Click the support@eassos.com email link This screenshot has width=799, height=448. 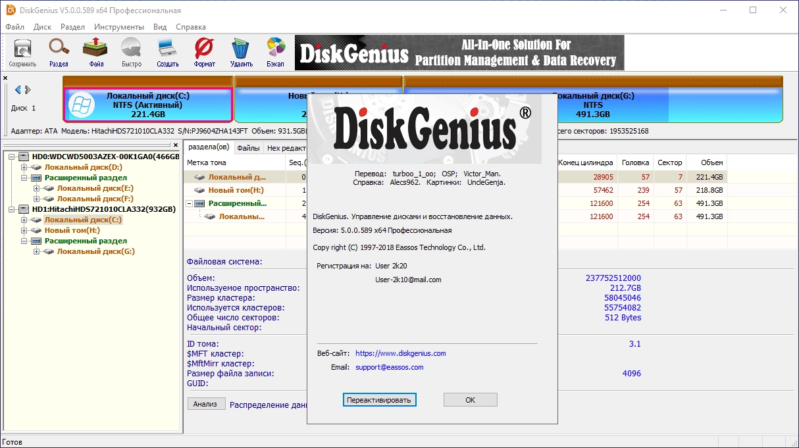pyautogui.click(x=390, y=367)
